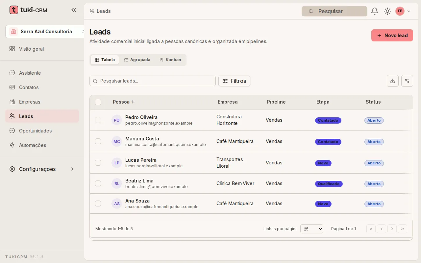Focus the Pesquisar leads search field

153,81
